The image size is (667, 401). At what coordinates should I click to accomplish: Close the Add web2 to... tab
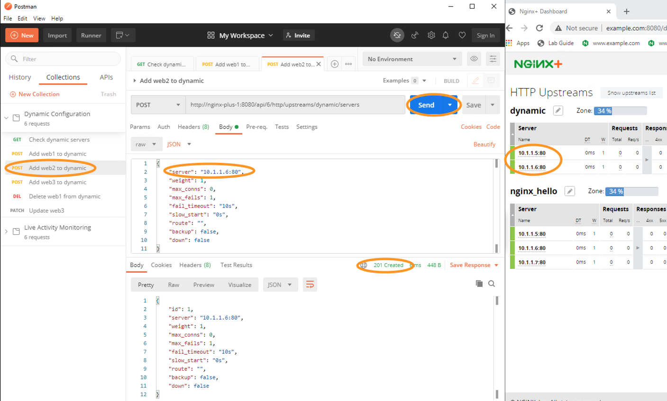(x=319, y=64)
